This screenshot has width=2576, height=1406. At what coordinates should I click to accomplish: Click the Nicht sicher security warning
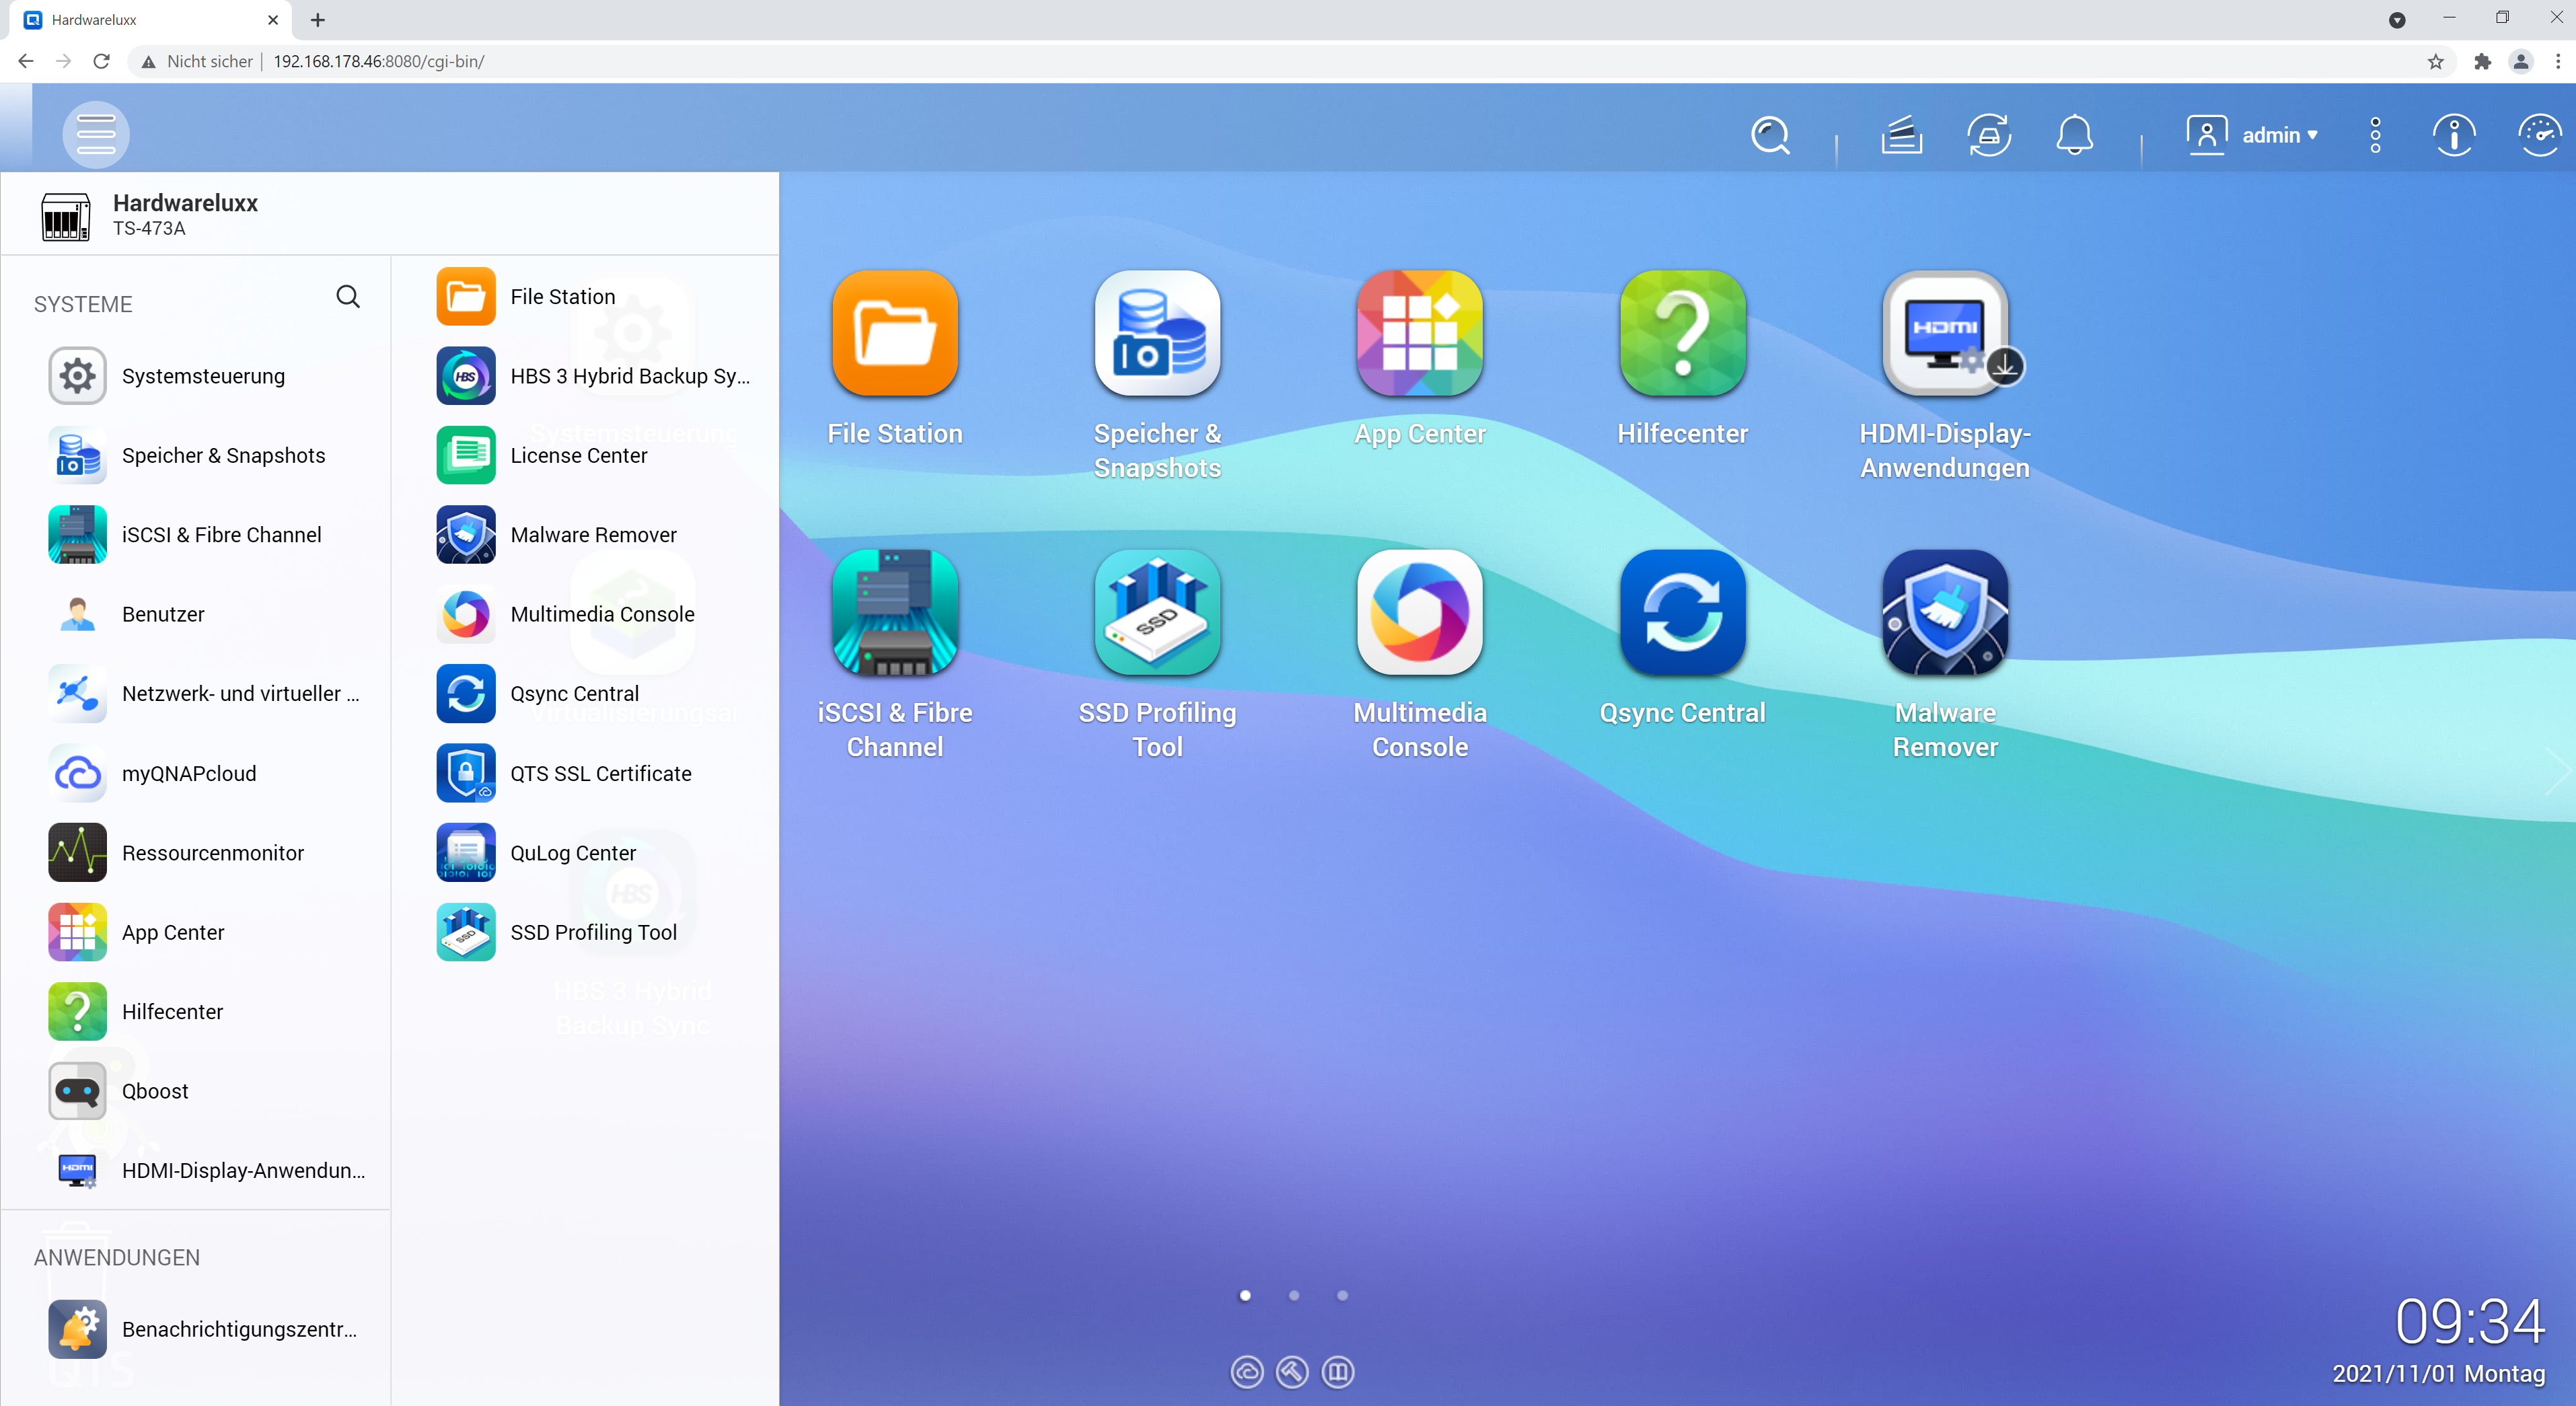tap(197, 61)
